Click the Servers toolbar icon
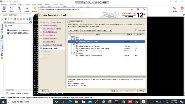The height and width of the screenshot is (104, 185). [x=12, y=9]
